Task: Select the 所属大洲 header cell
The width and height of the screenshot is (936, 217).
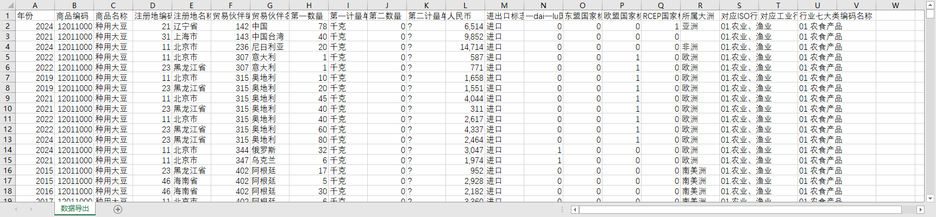Action: (x=700, y=16)
